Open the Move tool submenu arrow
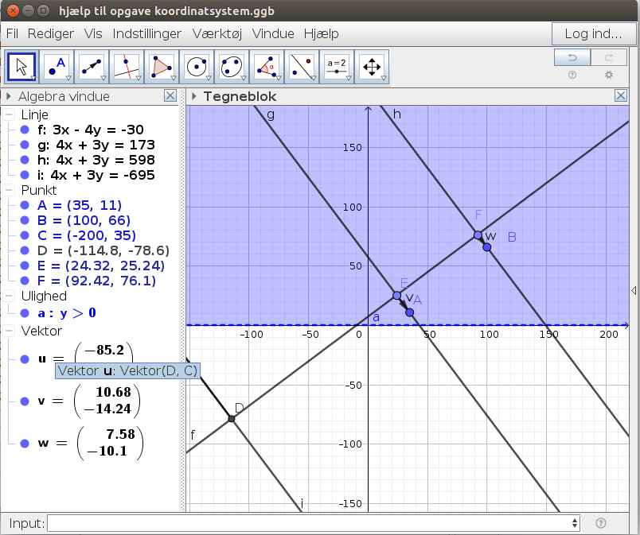The width and height of the screenshot is (640, 535). point(33,78)
